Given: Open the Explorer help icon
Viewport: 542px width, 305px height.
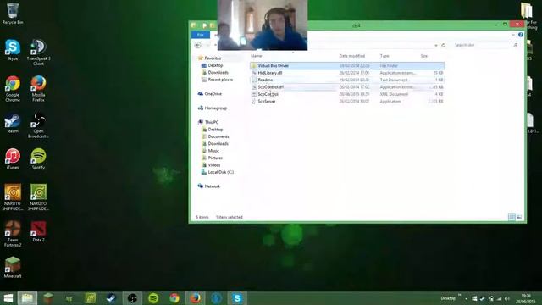Looking at the screenshot, I should tap(520, 35).
